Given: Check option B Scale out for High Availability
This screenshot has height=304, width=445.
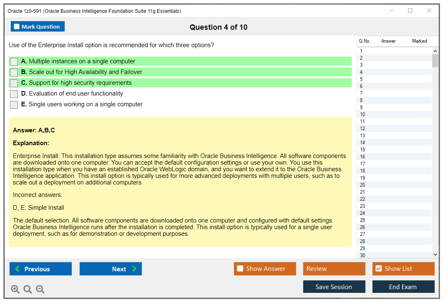Looking at the screenshot, I should 14,72.
